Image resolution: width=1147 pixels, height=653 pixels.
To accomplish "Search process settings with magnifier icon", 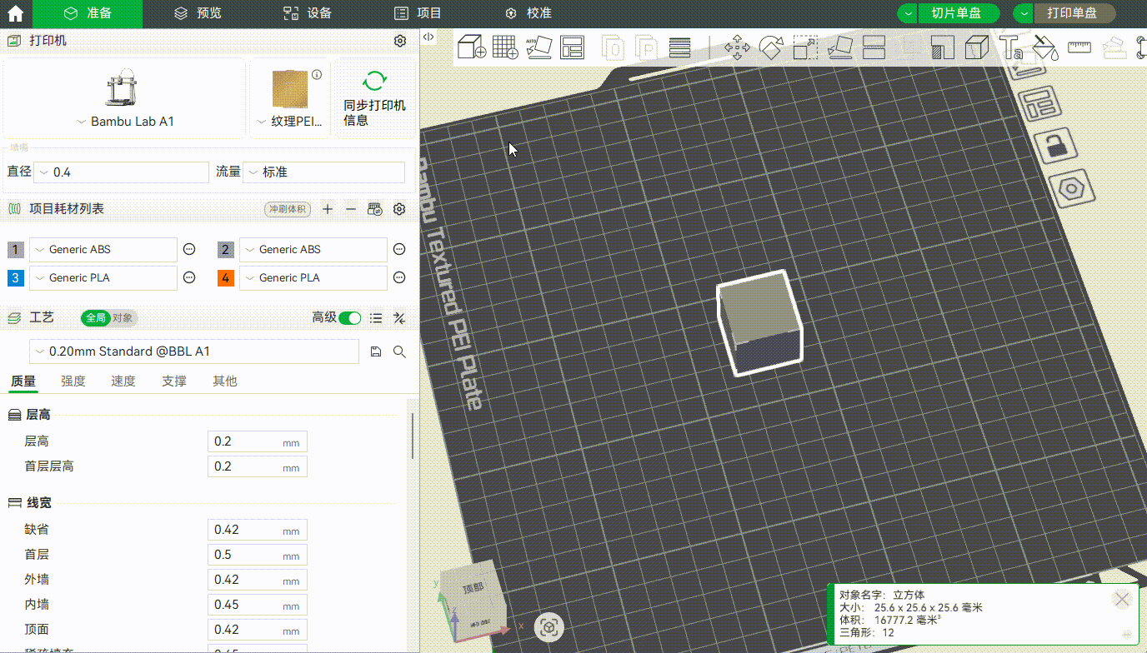I will (399, 351).
